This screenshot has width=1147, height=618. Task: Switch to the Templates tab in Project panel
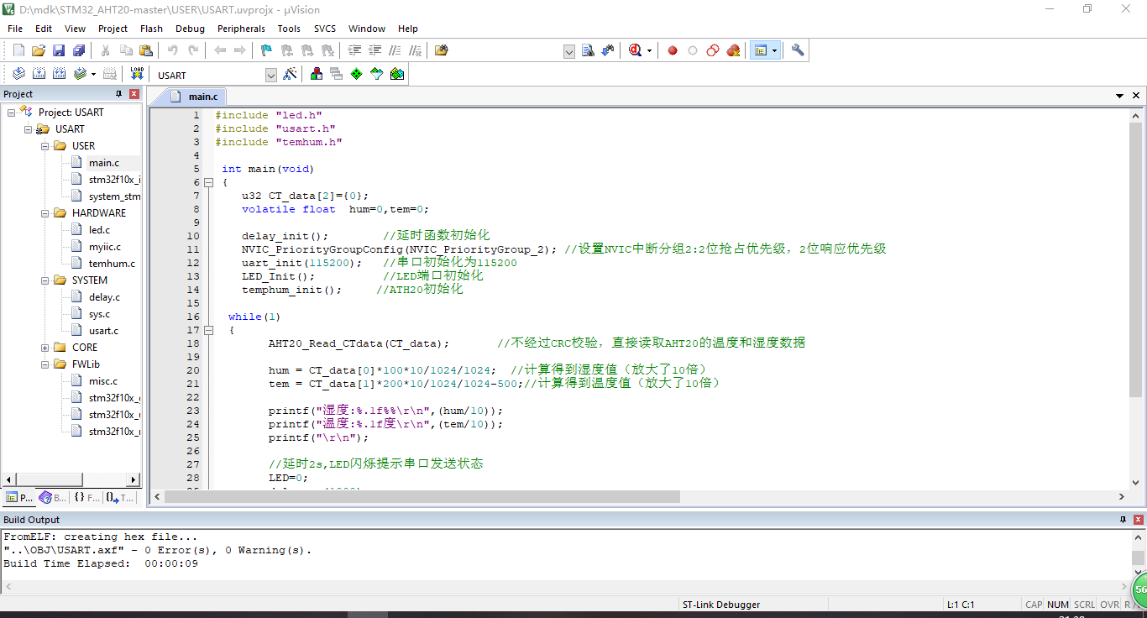pyautogui.click(x=120, y=497)
